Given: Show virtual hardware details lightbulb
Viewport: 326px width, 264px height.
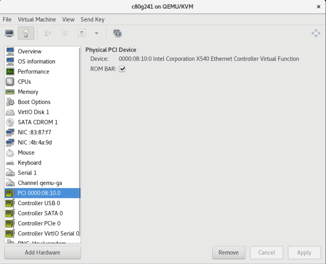Looking at the screenshot, I should click(26, 33).
